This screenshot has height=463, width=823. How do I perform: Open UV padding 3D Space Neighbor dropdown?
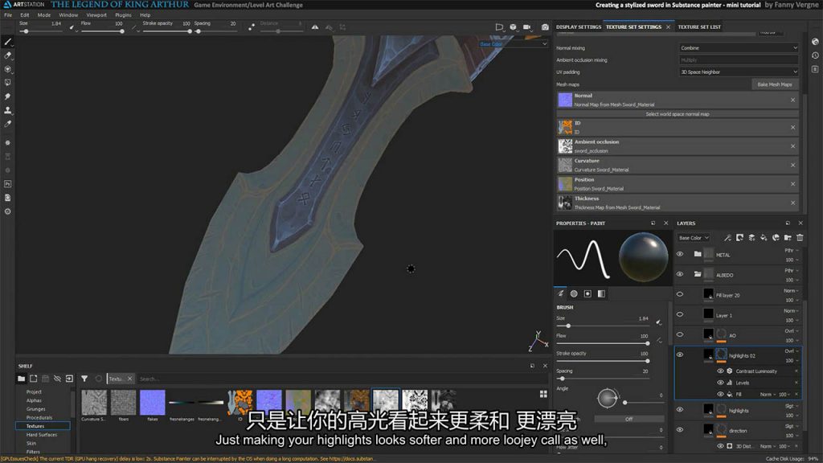point(739,72)
